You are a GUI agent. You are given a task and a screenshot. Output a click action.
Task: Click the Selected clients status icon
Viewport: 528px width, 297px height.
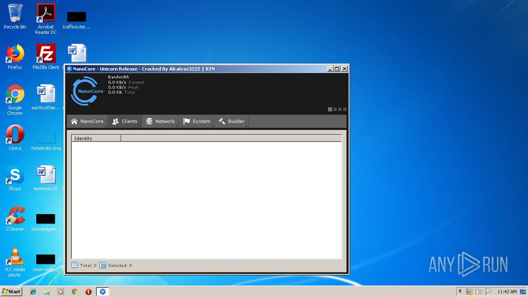(103, 265)
